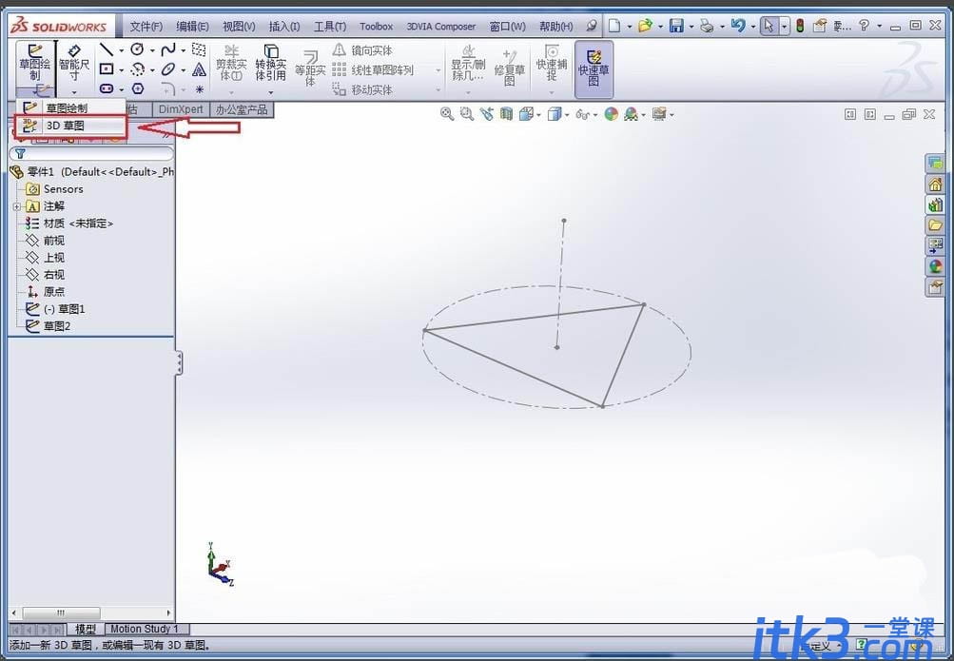Viewport: 954px width, 661px height.
Task: Open the 智能尺寸 dropdown arrow
Action: coord(74,92)
